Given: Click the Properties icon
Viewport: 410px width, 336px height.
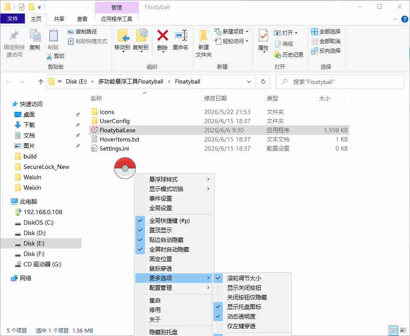Looking at the screenshot, I should click(263, 36).
